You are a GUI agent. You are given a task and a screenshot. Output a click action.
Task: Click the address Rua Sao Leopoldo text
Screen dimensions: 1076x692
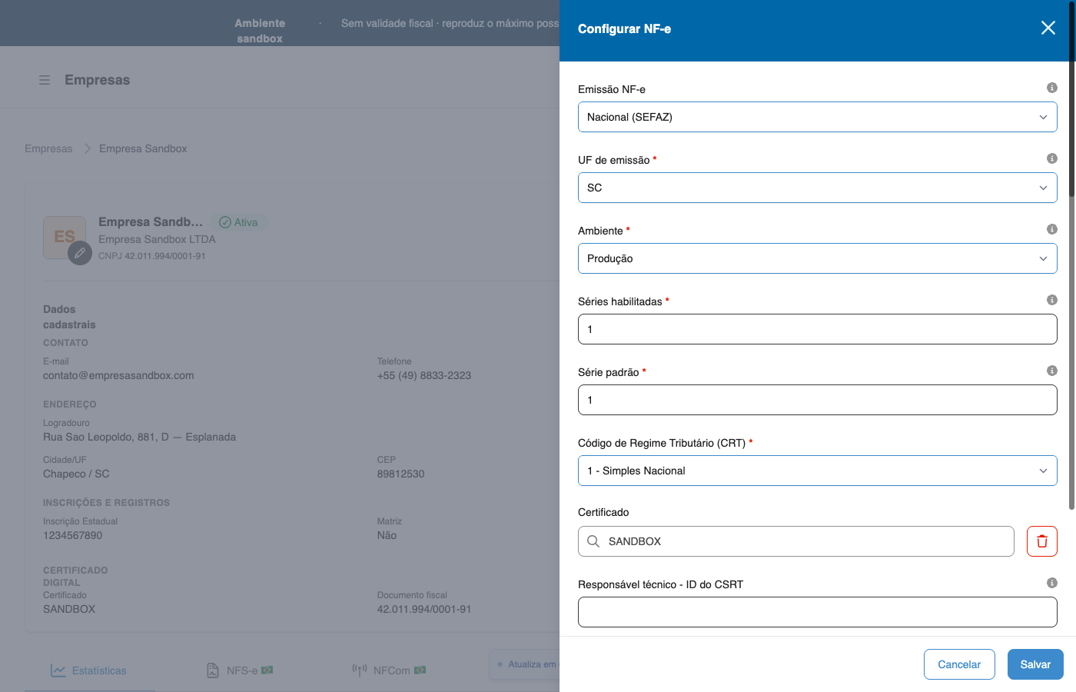pos(139,437)
